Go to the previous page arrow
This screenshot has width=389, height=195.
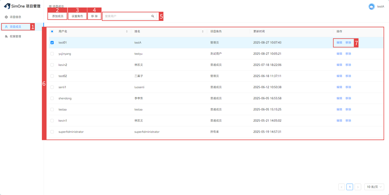[342, 187]
